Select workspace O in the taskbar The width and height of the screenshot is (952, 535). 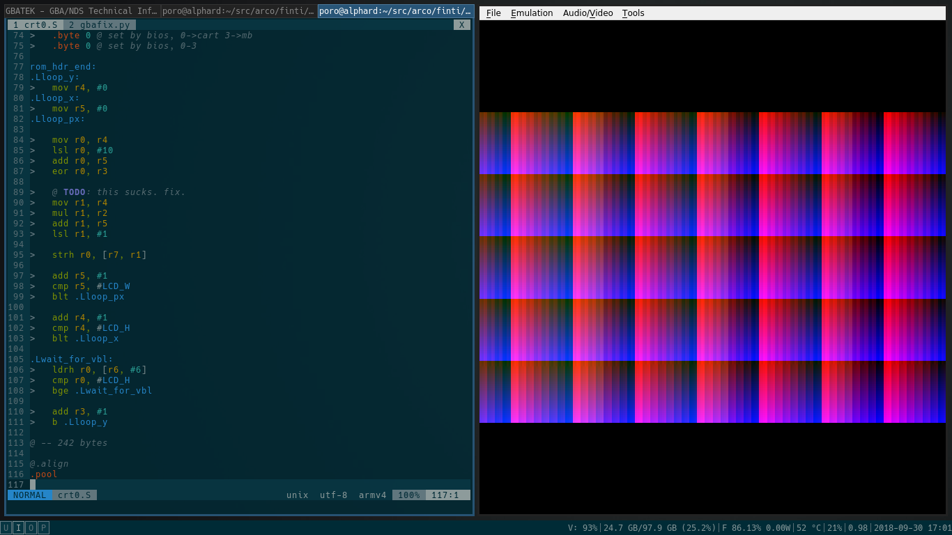(x=31, y=528)
